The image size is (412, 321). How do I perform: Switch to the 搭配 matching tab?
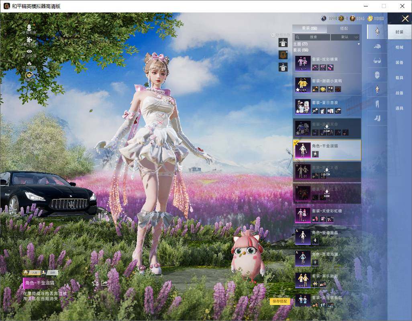(344, 28)
